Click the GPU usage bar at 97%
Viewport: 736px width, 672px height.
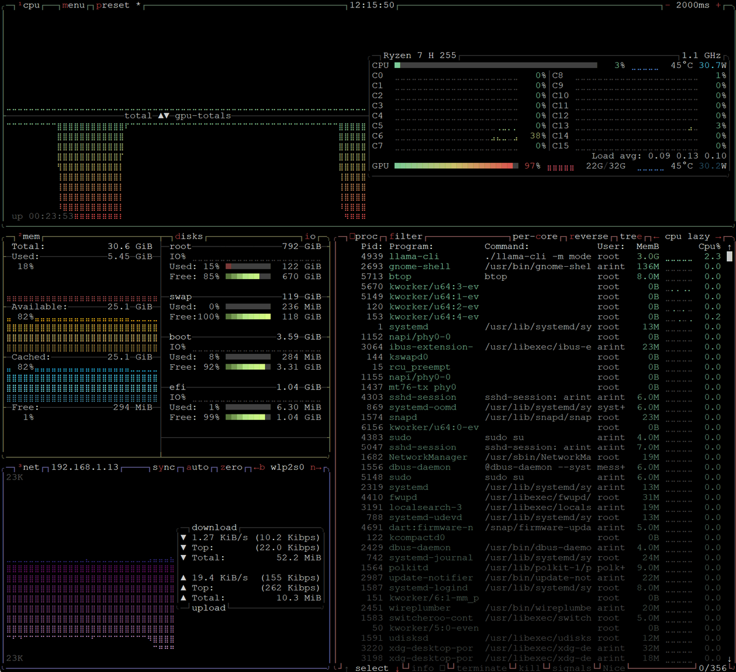click(456, 166)
